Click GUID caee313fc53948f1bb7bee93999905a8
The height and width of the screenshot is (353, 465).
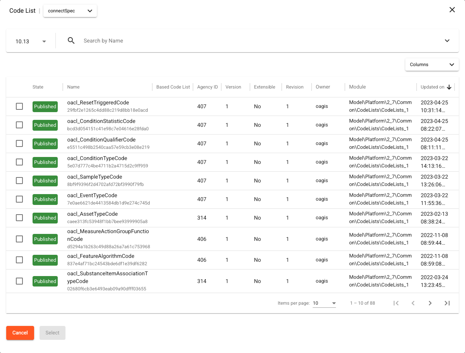point(107,222)
